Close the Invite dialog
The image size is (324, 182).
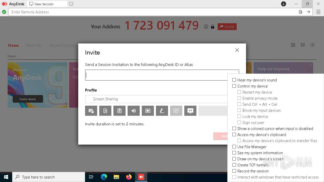(237, 50)
